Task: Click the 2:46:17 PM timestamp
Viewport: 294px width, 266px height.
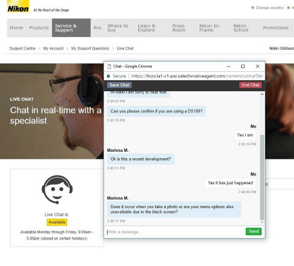Action: click(116, 221)
